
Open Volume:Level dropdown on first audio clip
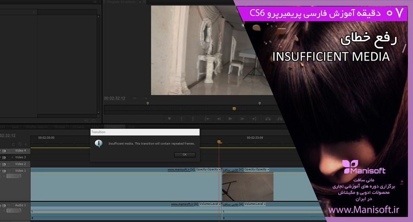point(210,204)
